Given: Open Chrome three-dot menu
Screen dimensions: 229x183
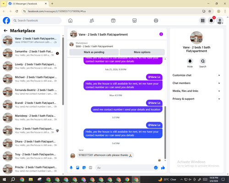Looking at the screenshot, I should click(x=225, y=11).
